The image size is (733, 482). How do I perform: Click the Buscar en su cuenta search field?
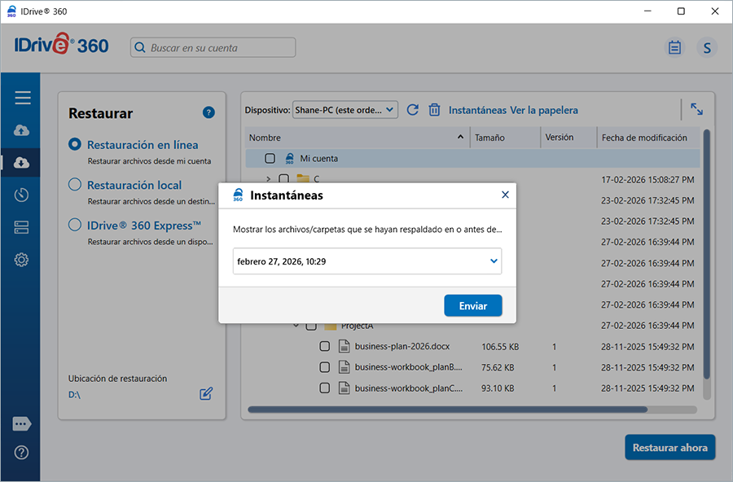point(213,48)
